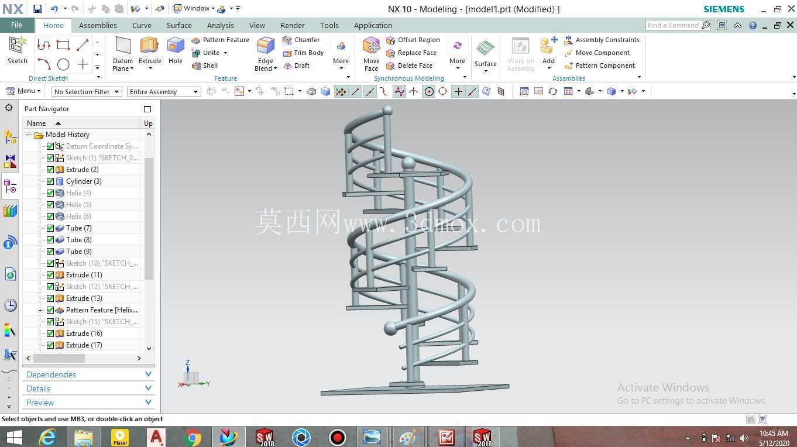Collapse the Model History node
The width and height of the screenshot is (797, 447).
pyautogui.click(x=28, y=135)
